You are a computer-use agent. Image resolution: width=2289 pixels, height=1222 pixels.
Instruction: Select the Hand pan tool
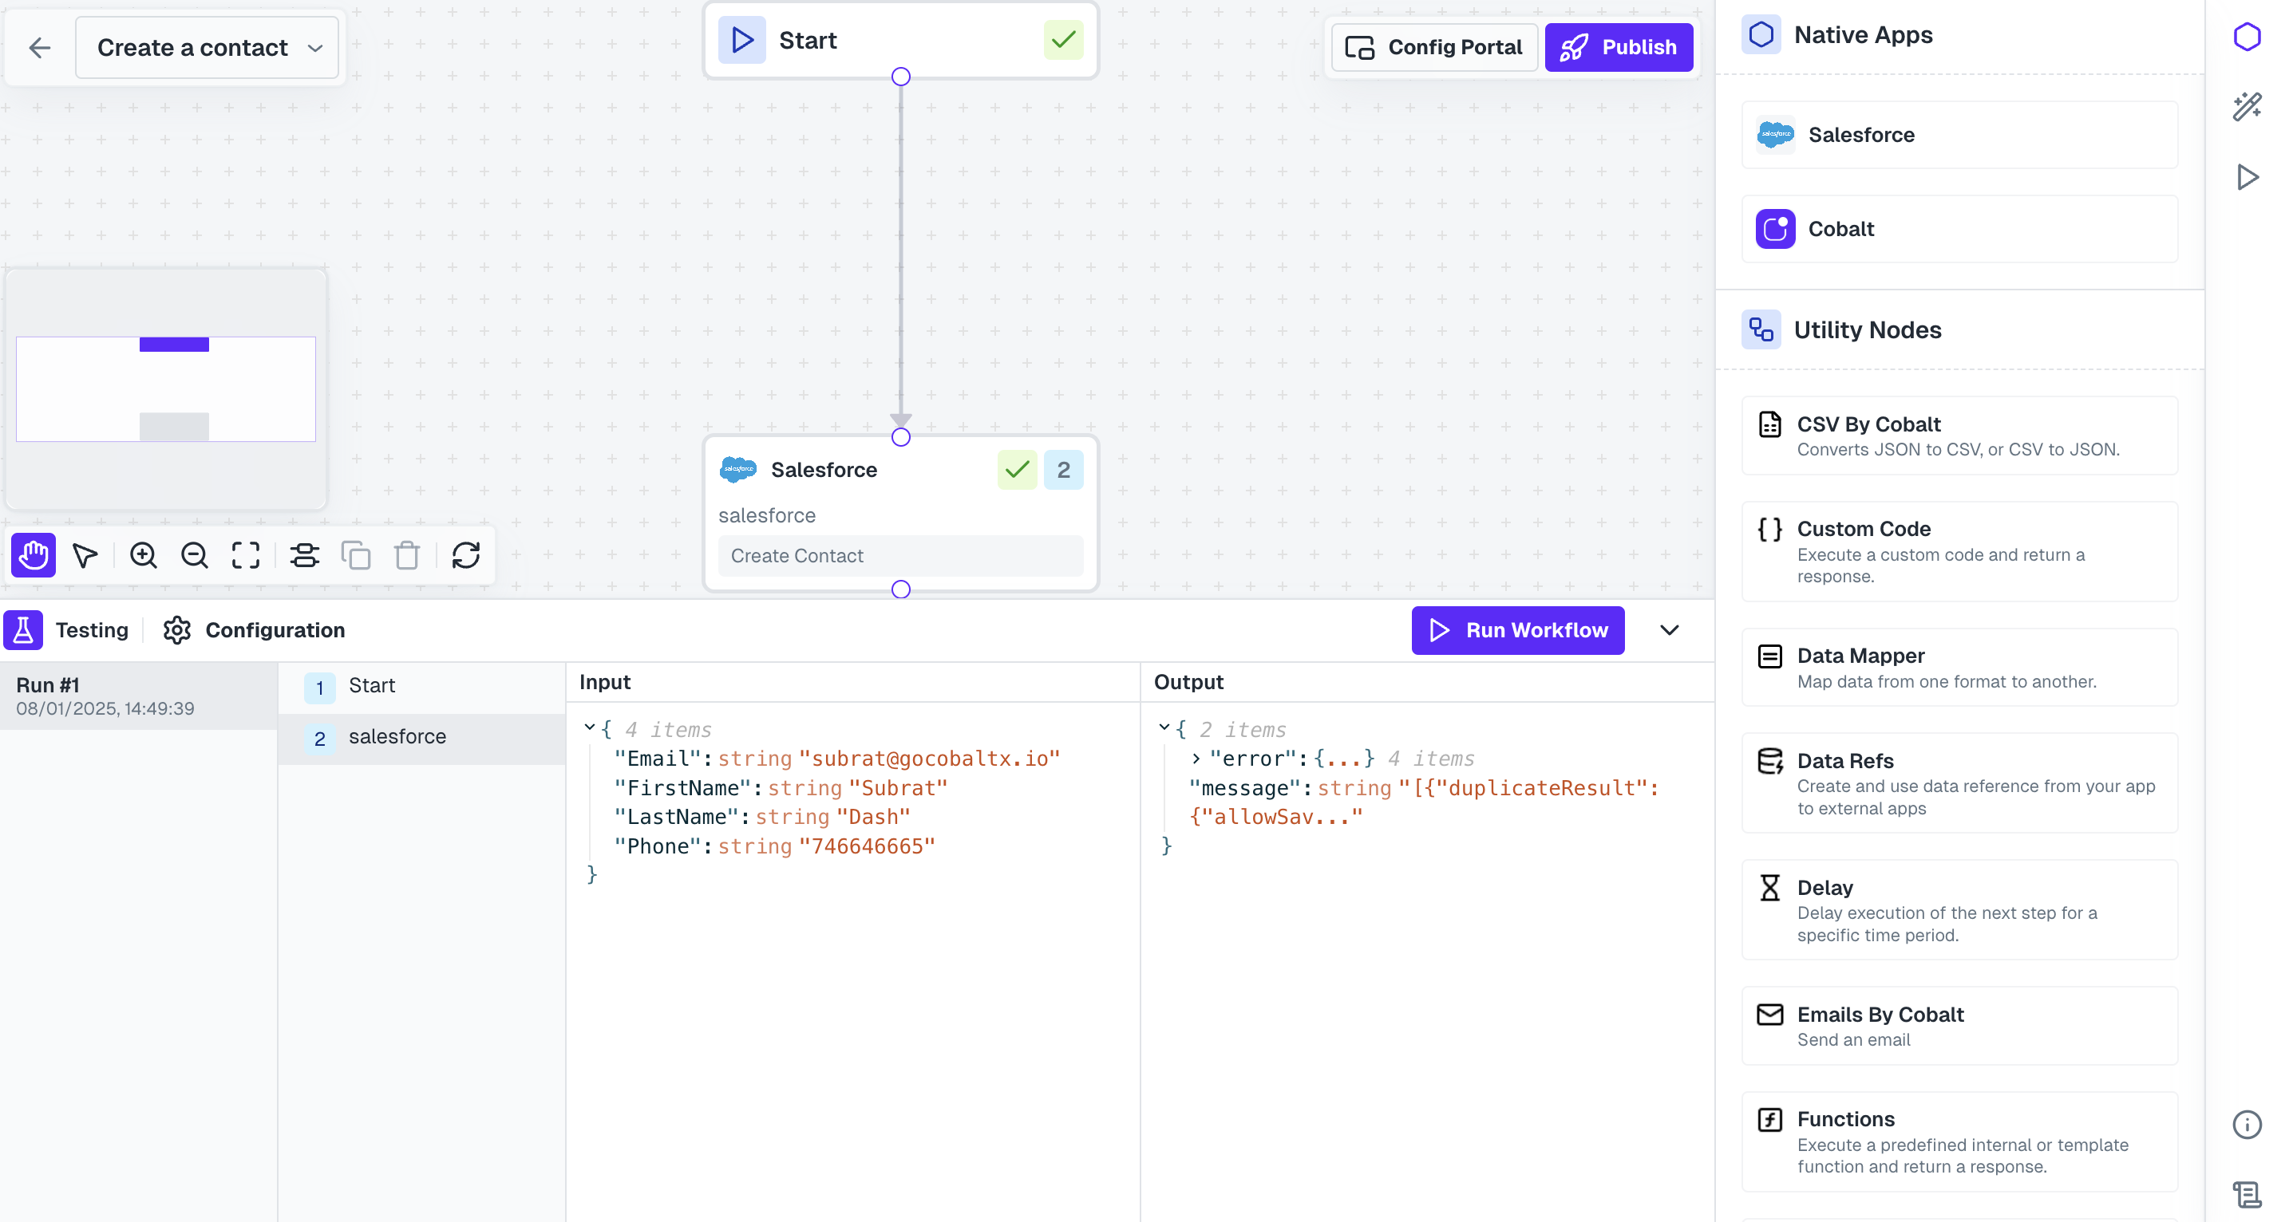click(x=33, y=556)
